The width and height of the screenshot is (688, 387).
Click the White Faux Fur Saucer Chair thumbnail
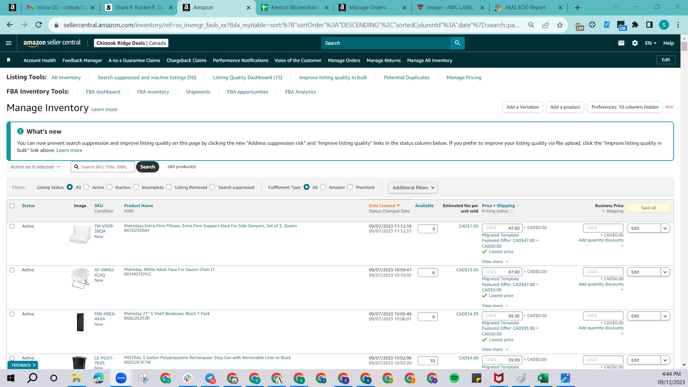[80, 278]
